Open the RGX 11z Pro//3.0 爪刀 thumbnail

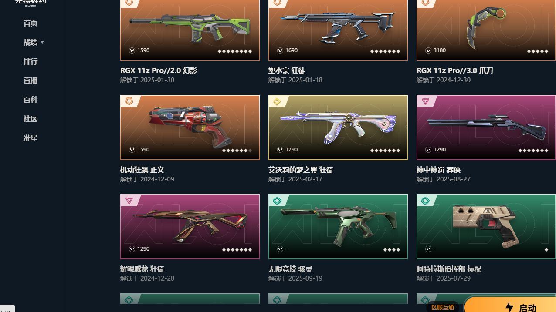pyautogui.click(x=486, y=30)
